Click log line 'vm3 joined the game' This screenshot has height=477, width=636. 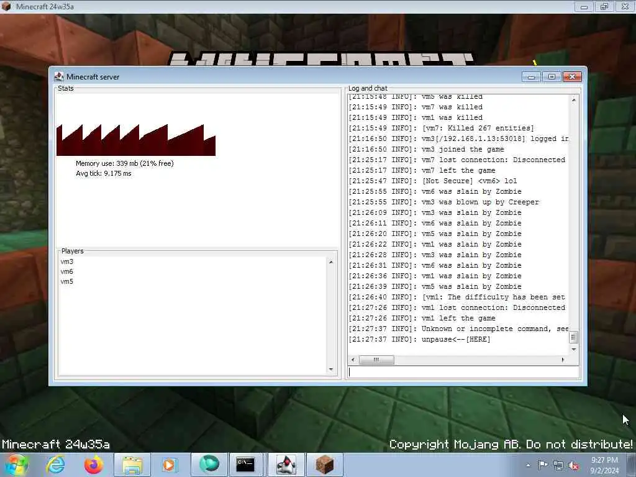(x=426, y=149)
